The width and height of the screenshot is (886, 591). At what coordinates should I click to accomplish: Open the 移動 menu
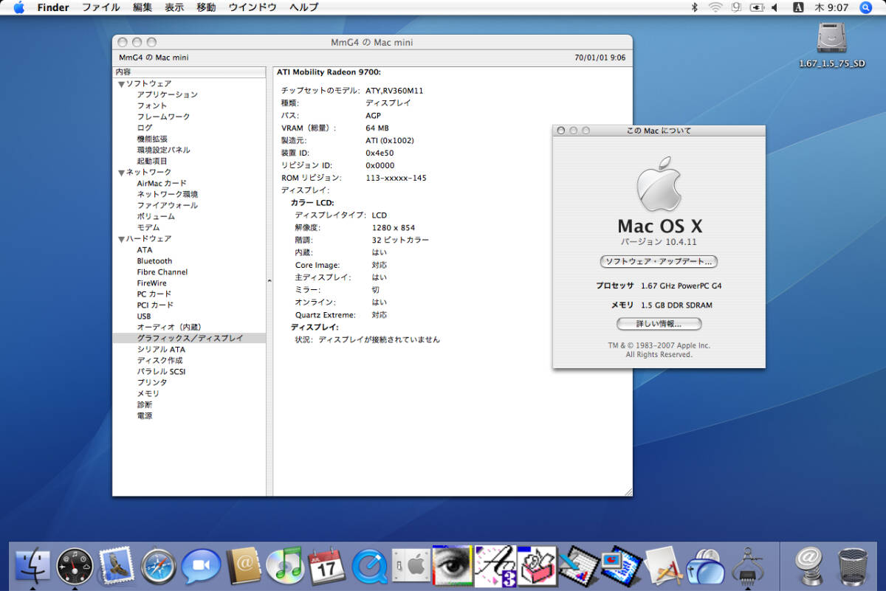[207, 7]
